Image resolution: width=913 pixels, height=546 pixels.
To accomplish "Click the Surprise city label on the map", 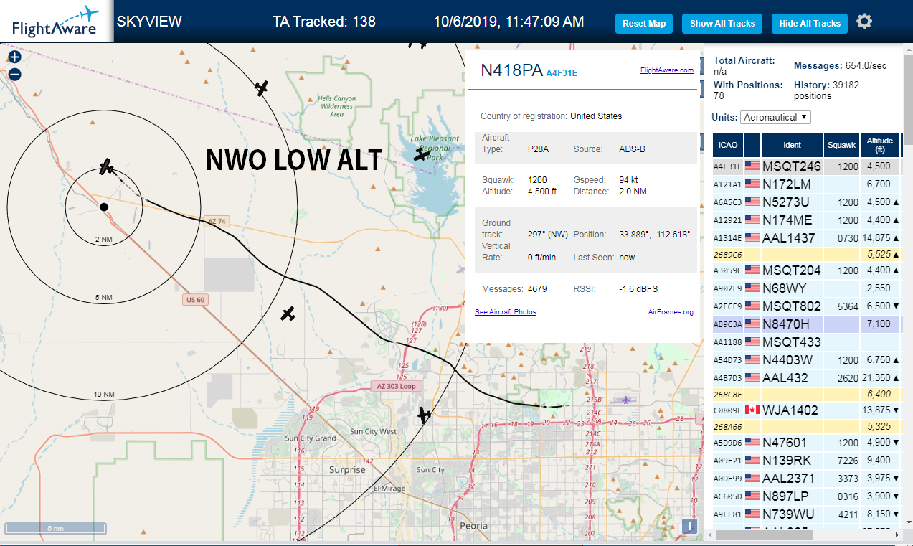I will tap(347, 470).
